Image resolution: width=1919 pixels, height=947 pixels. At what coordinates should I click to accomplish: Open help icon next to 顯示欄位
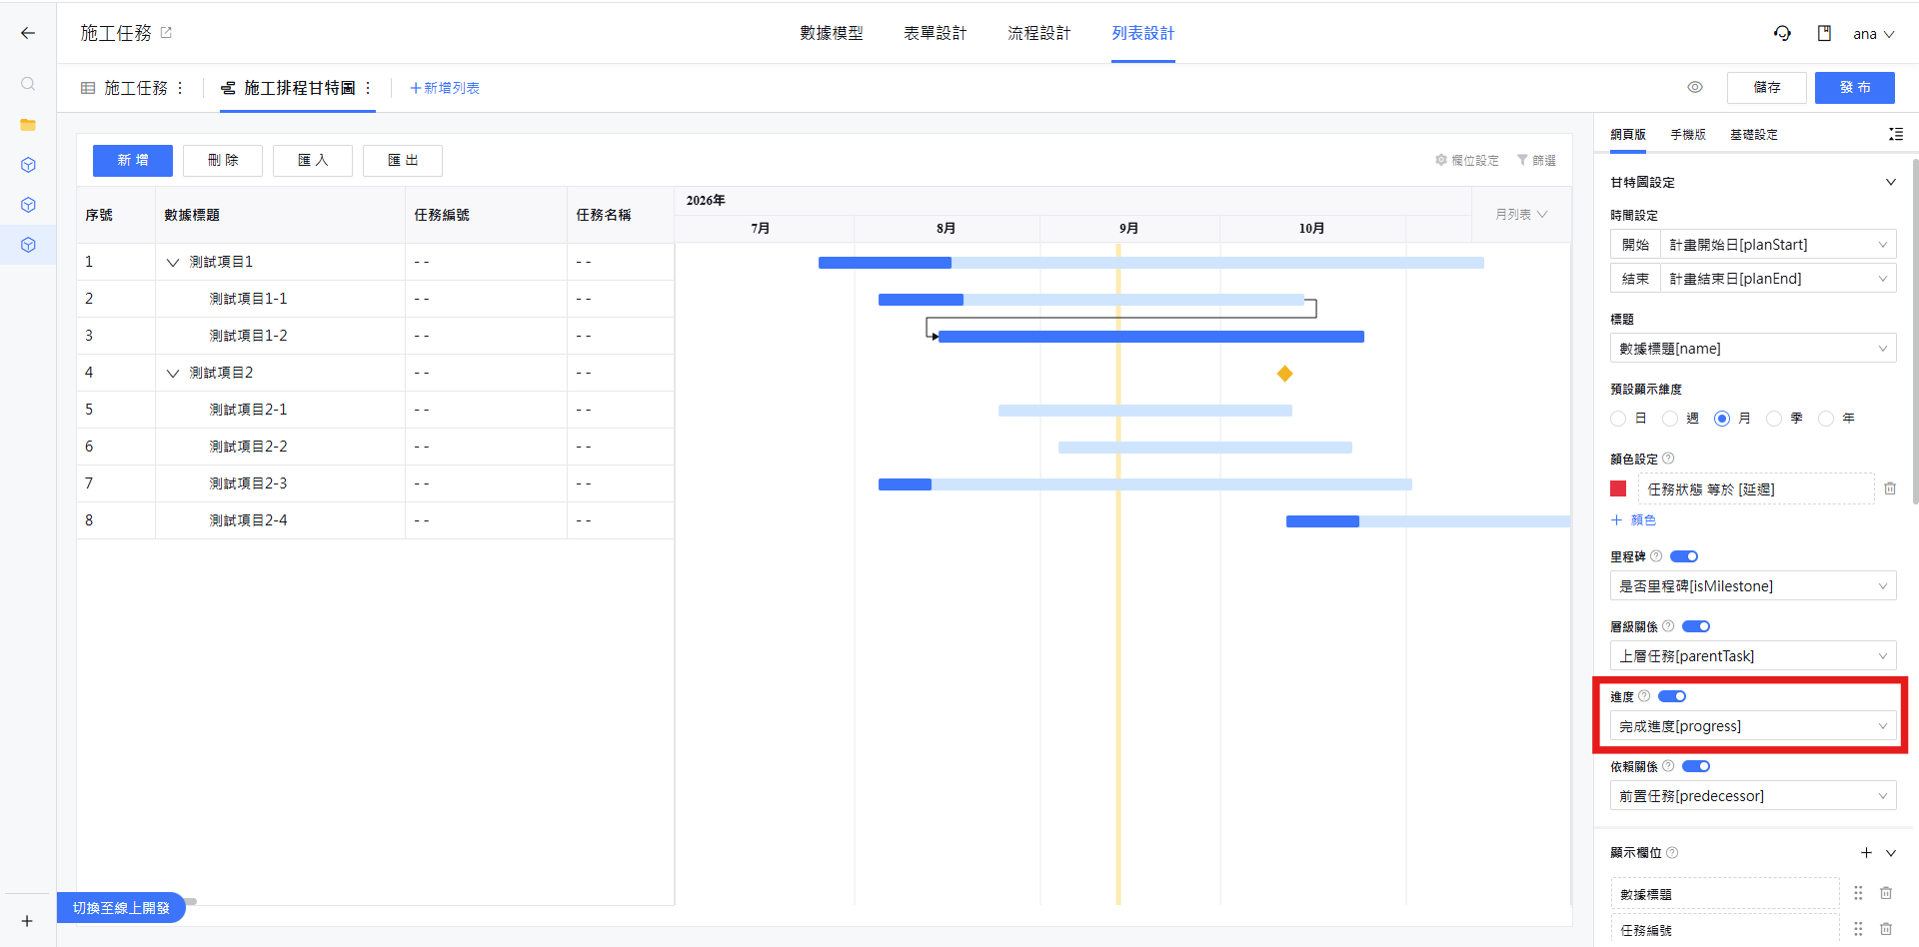(1672, 852)
